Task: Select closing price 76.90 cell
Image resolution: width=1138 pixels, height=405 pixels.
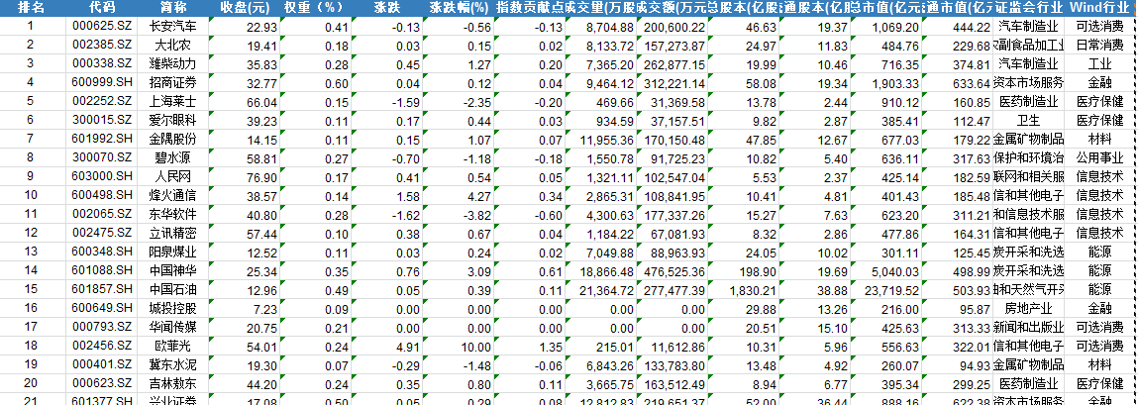Action: (x=245, y=177)
